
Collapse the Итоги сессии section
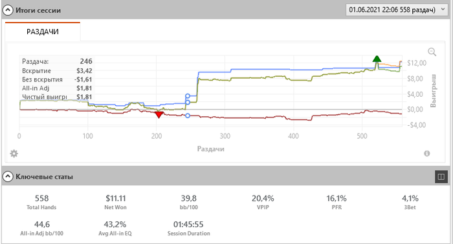(x=8, y=10)
